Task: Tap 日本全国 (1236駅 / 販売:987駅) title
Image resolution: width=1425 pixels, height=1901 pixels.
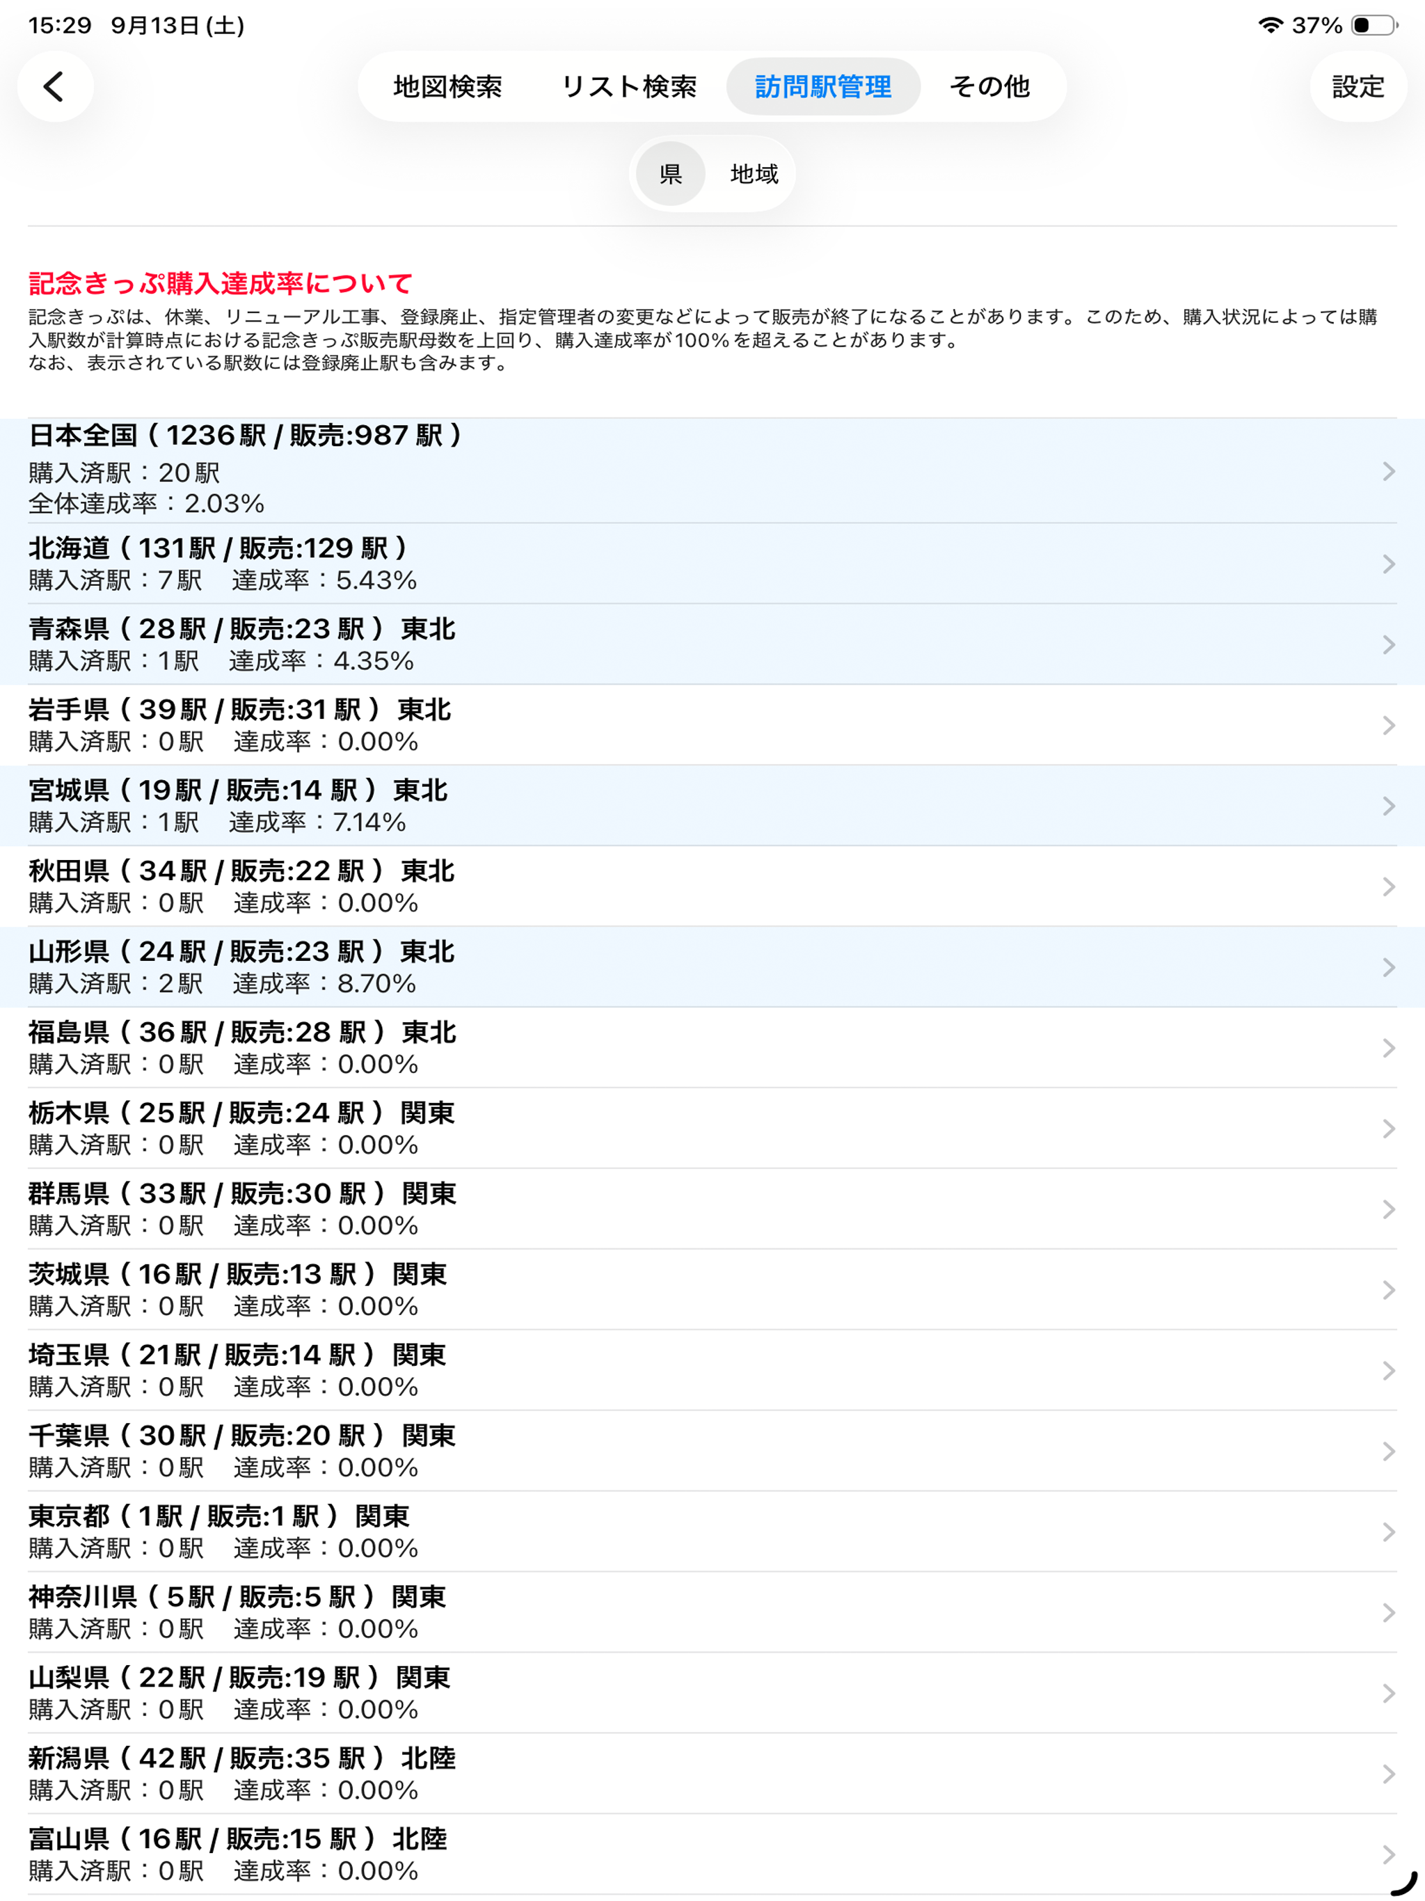Action: click(246, 436)
